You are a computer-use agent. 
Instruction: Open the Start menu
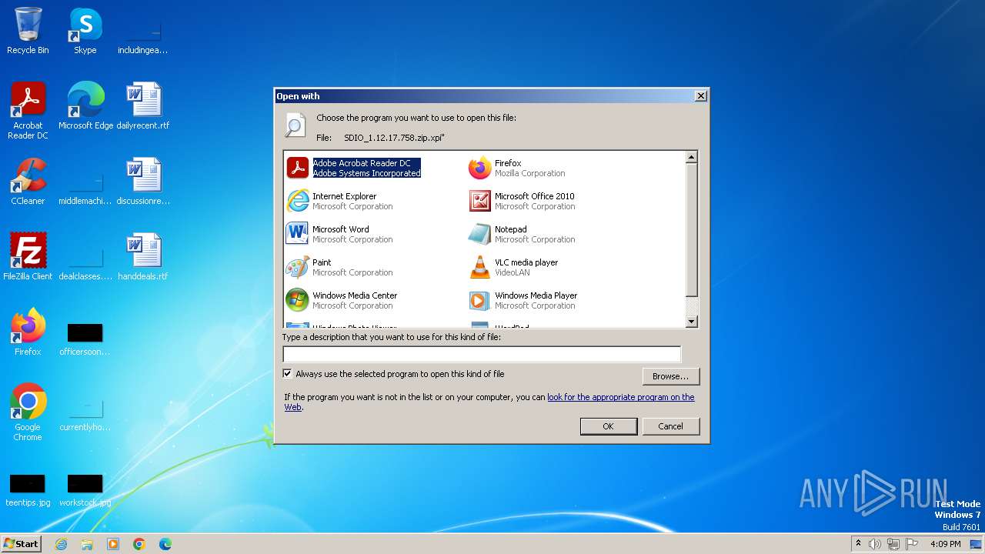21,543
